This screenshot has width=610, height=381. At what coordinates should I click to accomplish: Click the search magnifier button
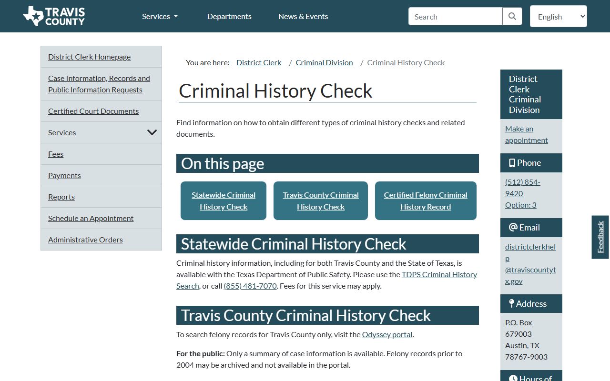512,16
